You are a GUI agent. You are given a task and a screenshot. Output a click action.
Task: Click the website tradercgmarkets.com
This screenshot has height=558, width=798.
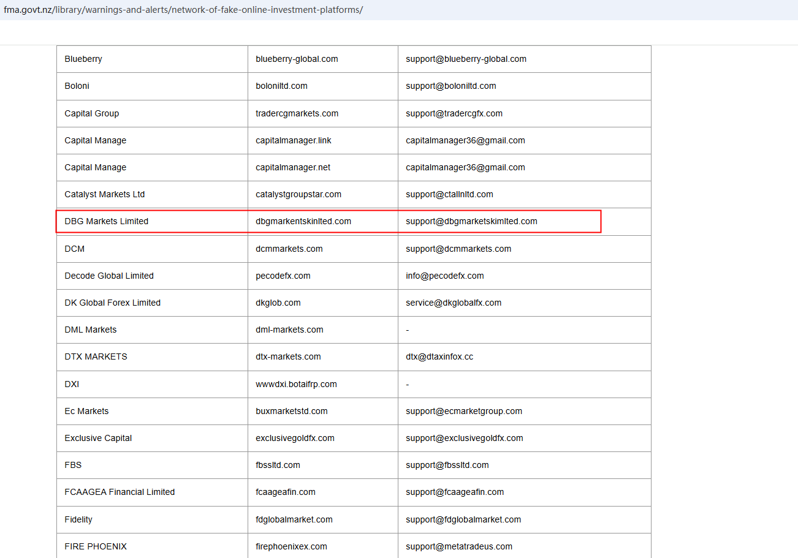point(297,113)
